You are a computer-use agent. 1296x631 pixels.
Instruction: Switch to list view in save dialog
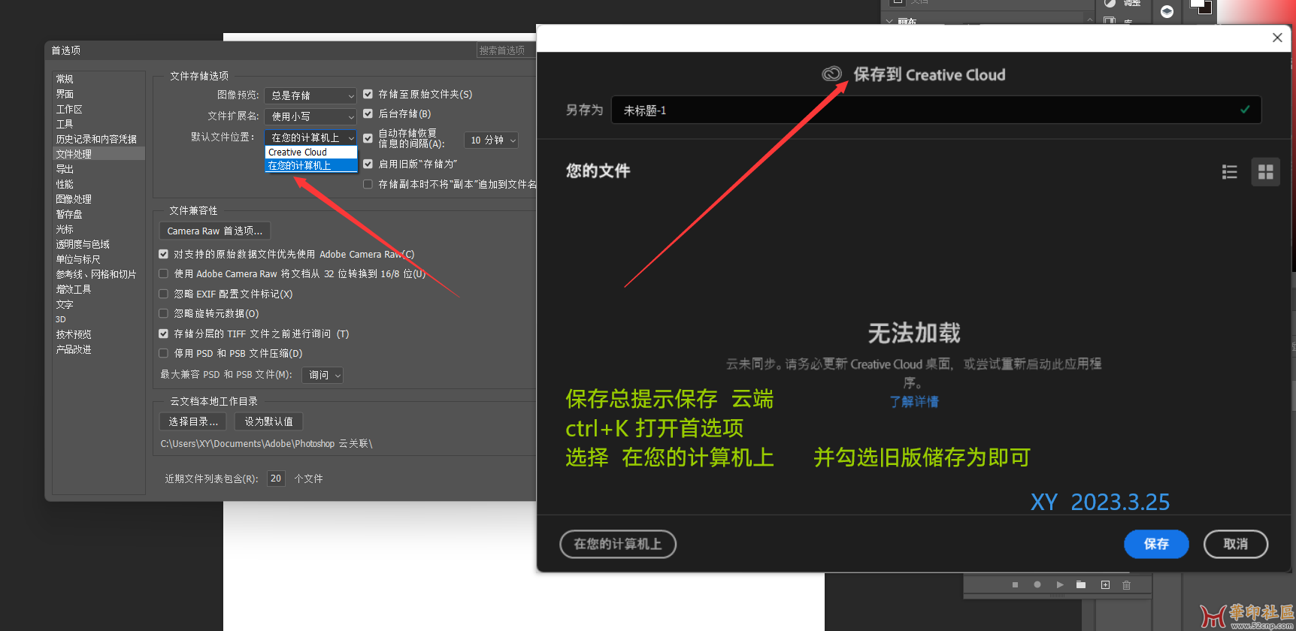pos(1230,172)
